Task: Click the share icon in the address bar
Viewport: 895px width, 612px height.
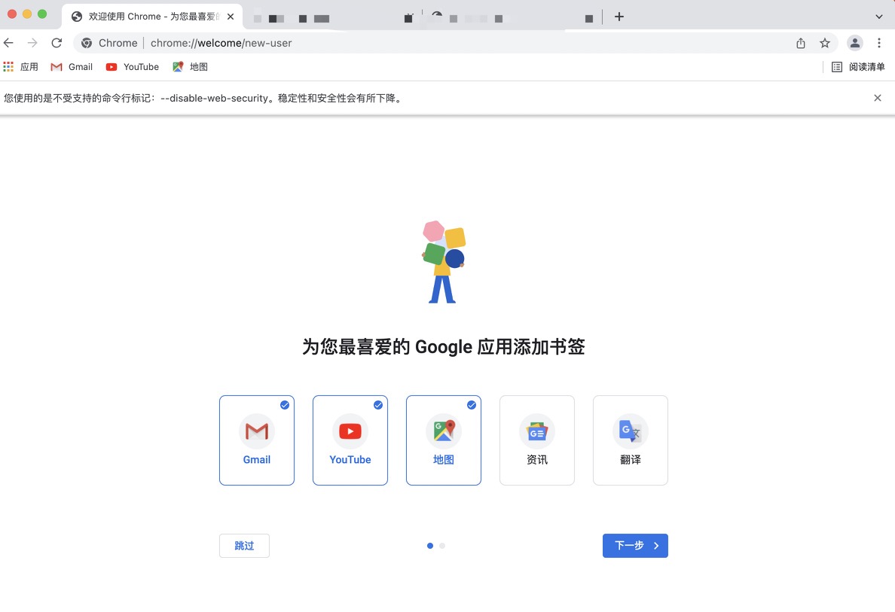Action: click(800, 43)
